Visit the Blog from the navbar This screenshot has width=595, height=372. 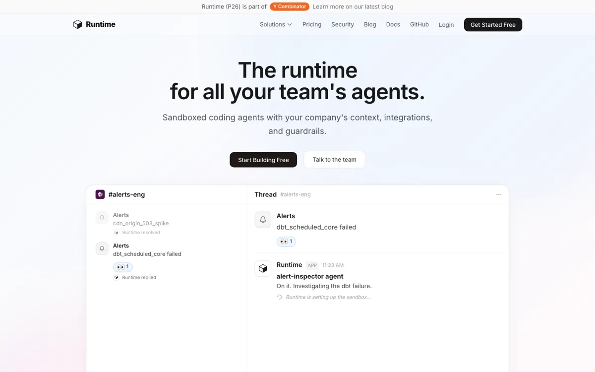tap(370, 24)
